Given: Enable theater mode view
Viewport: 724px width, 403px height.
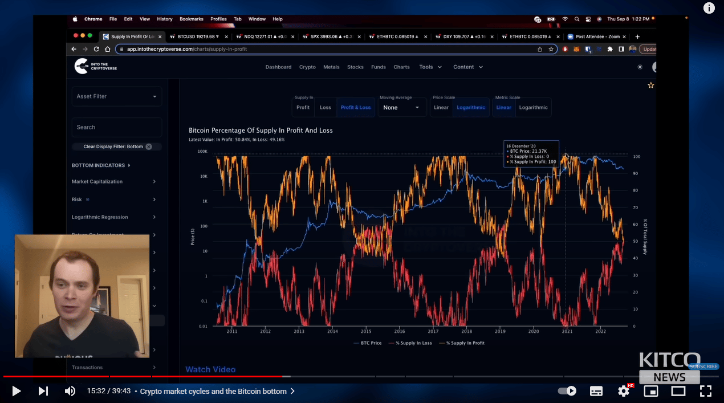Looking at the screenshot, I should pyautogui.click(x=678, y=391).
